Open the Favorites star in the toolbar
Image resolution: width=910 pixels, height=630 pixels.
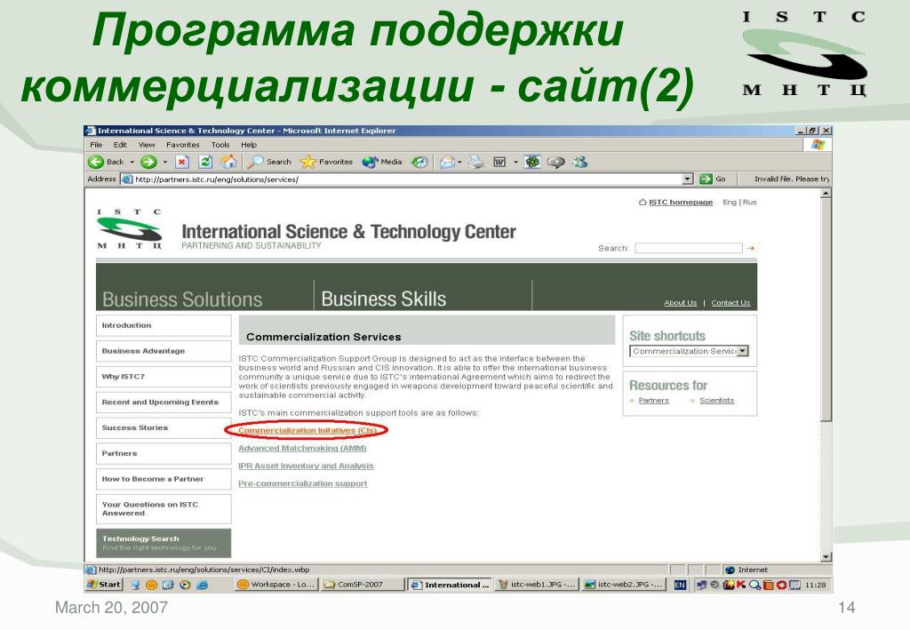(326, 162)
